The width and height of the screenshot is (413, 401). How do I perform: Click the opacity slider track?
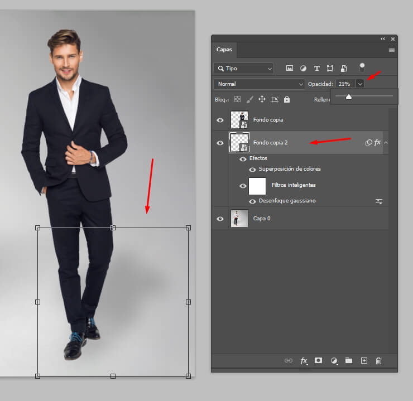[364, 95]
